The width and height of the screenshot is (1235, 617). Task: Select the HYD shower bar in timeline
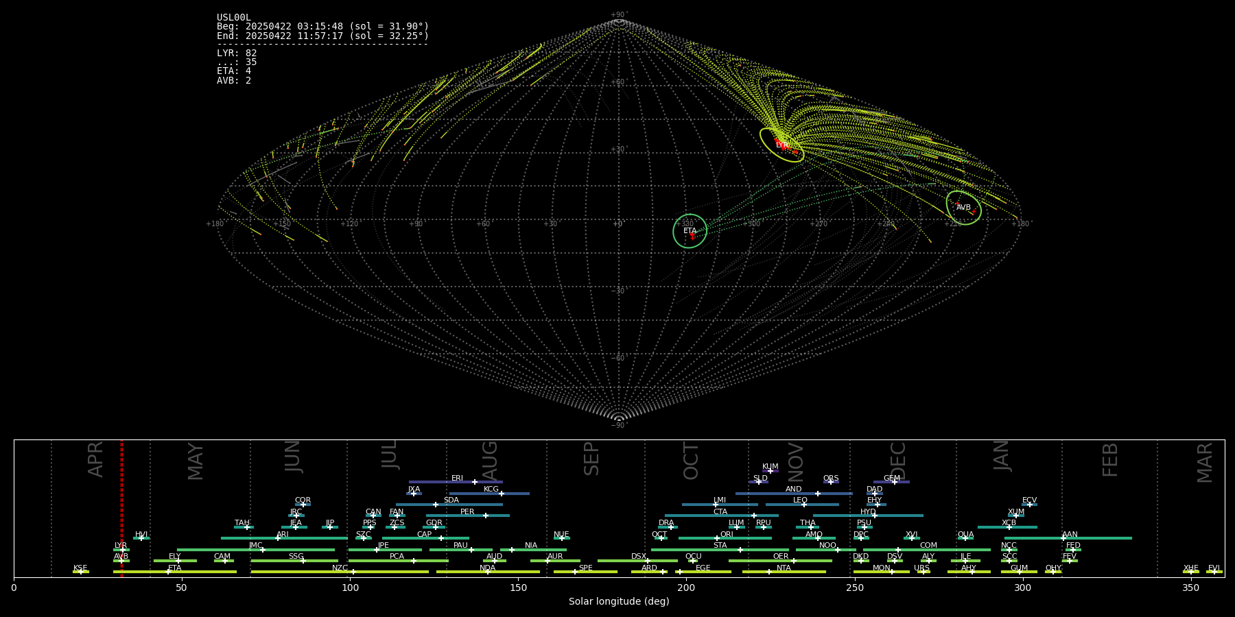868,516
